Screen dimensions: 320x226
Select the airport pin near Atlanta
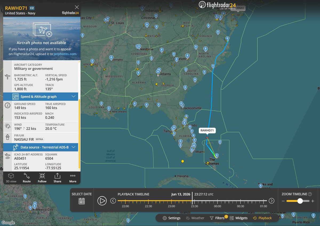pyautogui.click(x=158, y=71)
